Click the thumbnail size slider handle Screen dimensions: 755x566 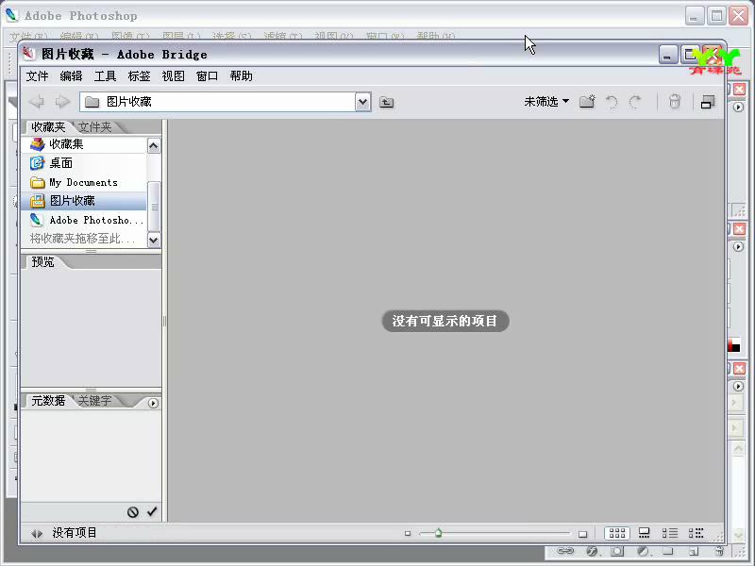[x=438, y=533]
